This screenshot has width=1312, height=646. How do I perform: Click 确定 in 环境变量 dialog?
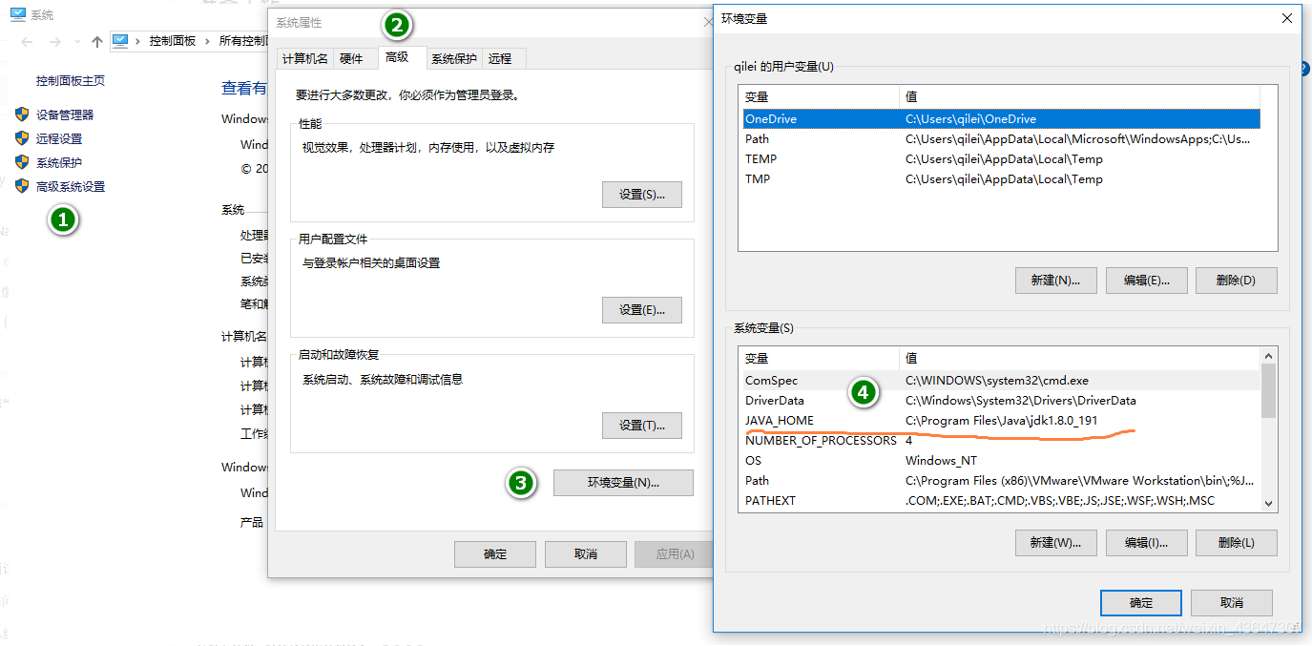[x=1141, y=603]
